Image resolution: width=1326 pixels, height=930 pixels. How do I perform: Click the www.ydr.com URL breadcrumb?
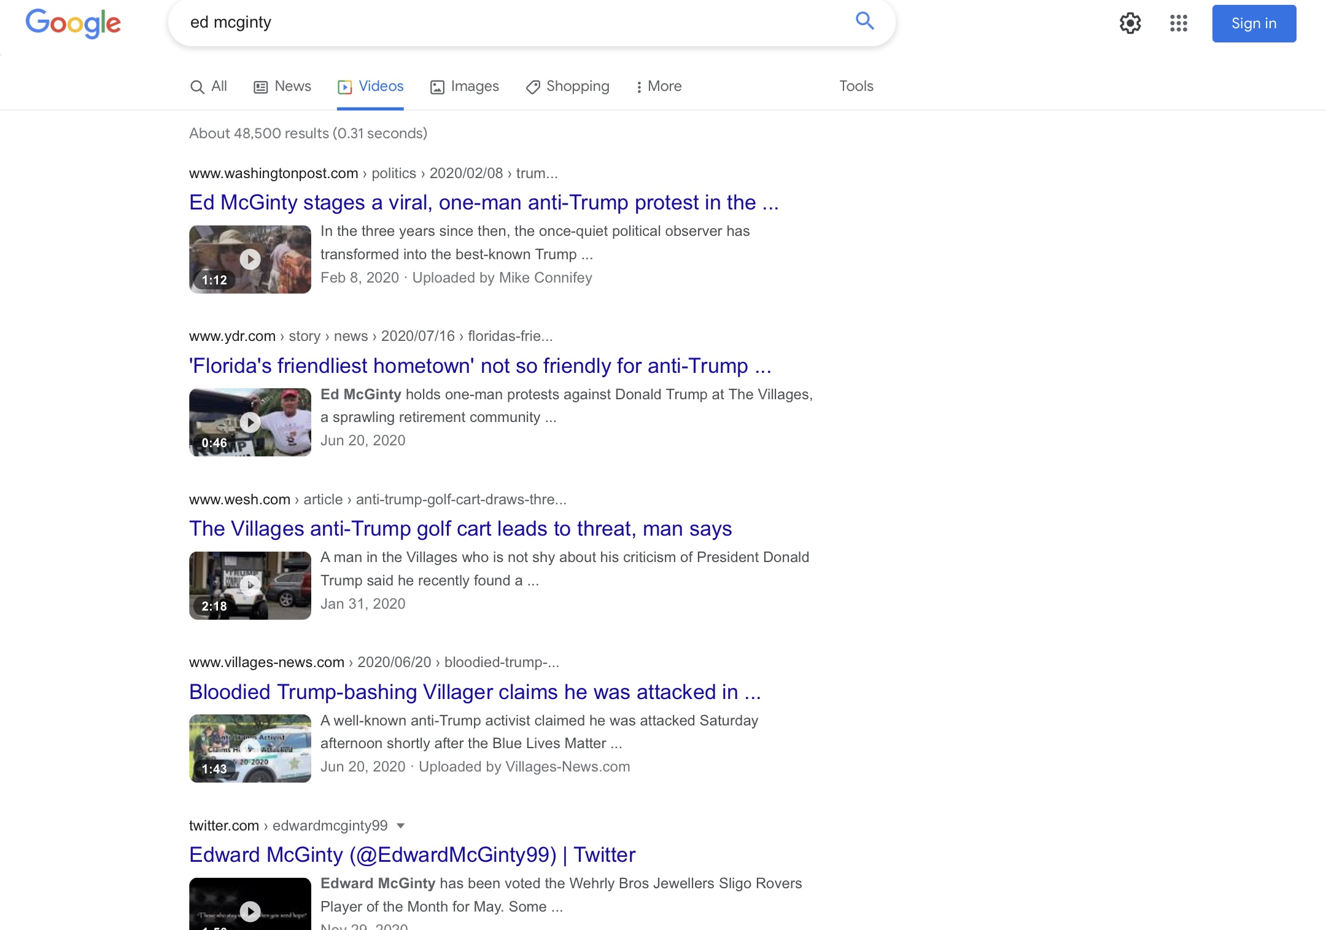(371, 336)
